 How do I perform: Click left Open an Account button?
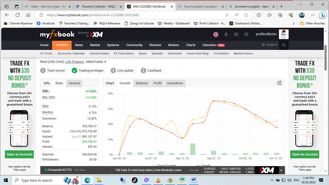click(19, 154)
